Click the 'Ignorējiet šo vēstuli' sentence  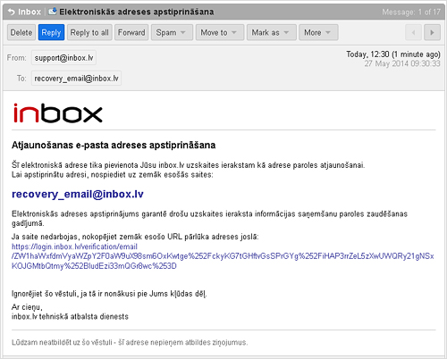pyautogui.click(x=109, y=294)
